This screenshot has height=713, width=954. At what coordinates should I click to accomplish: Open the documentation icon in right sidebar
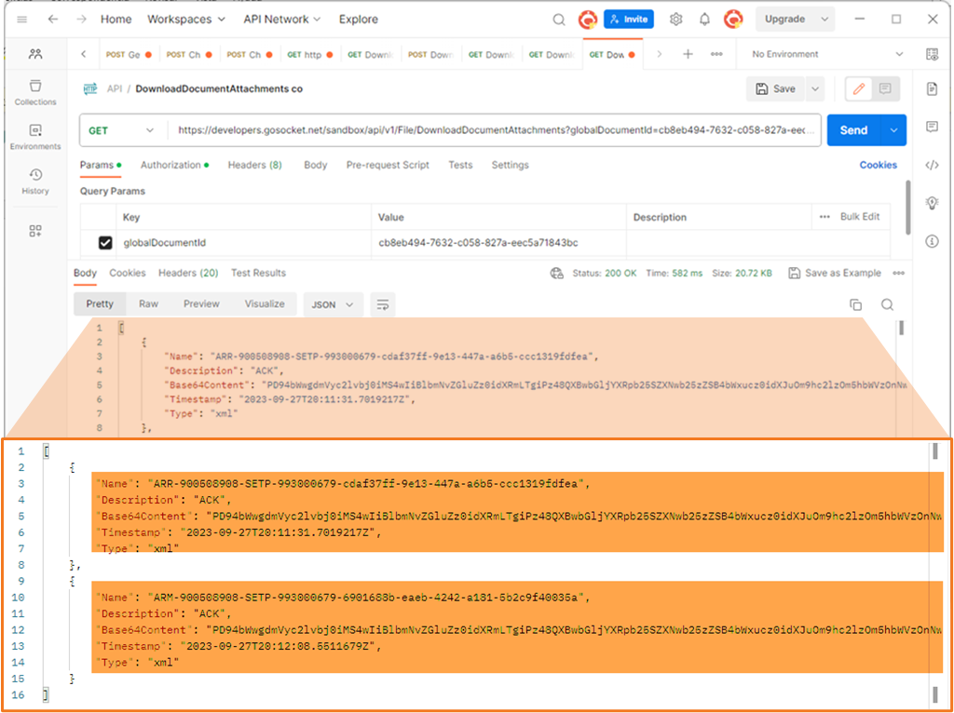pyautogui.click(x=932, y=89)
